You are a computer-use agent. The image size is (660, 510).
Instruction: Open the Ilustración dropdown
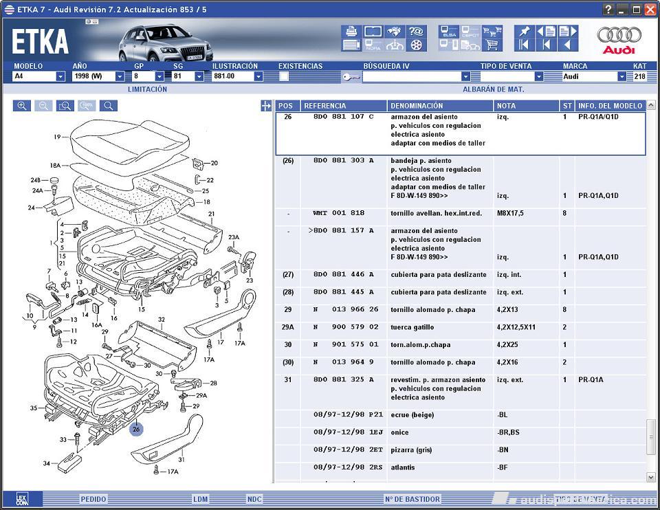(258, 76)
